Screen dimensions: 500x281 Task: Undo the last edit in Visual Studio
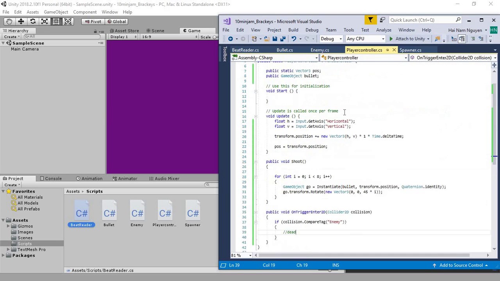pyautogui.click(x=293, y=39)
